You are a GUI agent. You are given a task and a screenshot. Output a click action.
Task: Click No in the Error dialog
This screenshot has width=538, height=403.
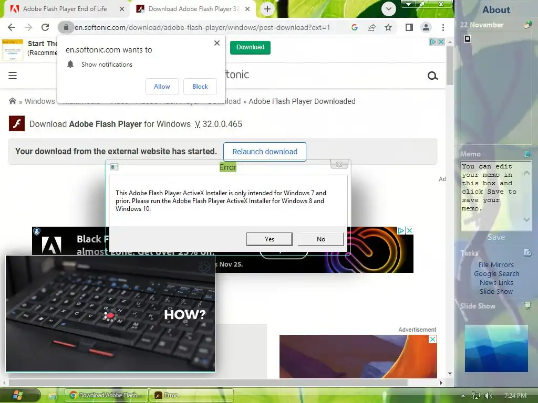coord(321,239)
